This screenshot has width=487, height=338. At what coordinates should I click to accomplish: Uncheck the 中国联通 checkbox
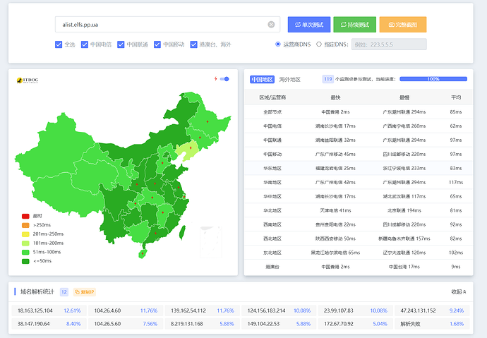click(x=121, y=44)
